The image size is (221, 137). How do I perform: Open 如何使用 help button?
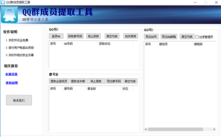click(x=130, y=36)
